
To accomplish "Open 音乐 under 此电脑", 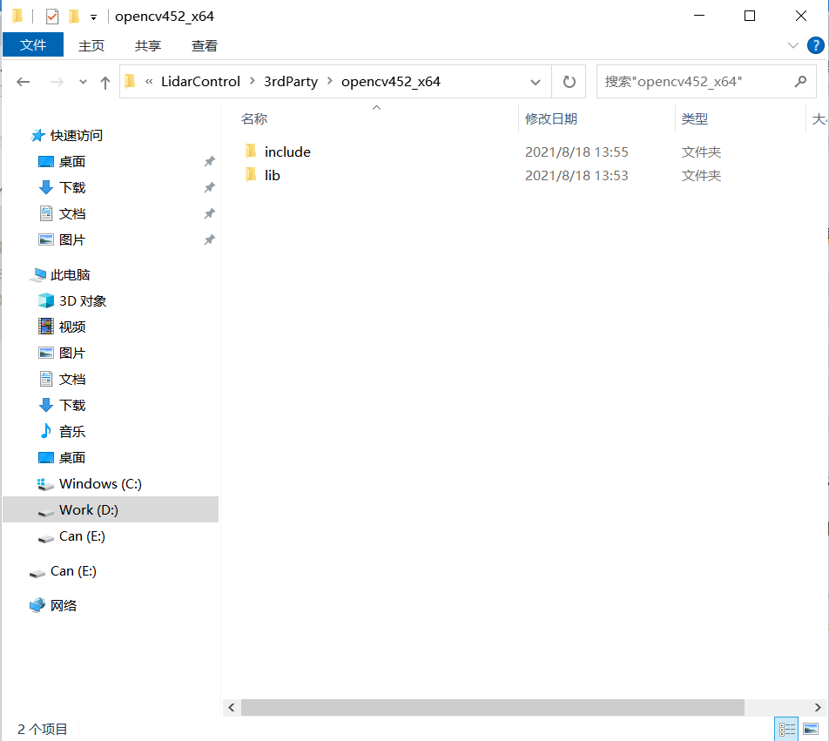I will (72, 432).
